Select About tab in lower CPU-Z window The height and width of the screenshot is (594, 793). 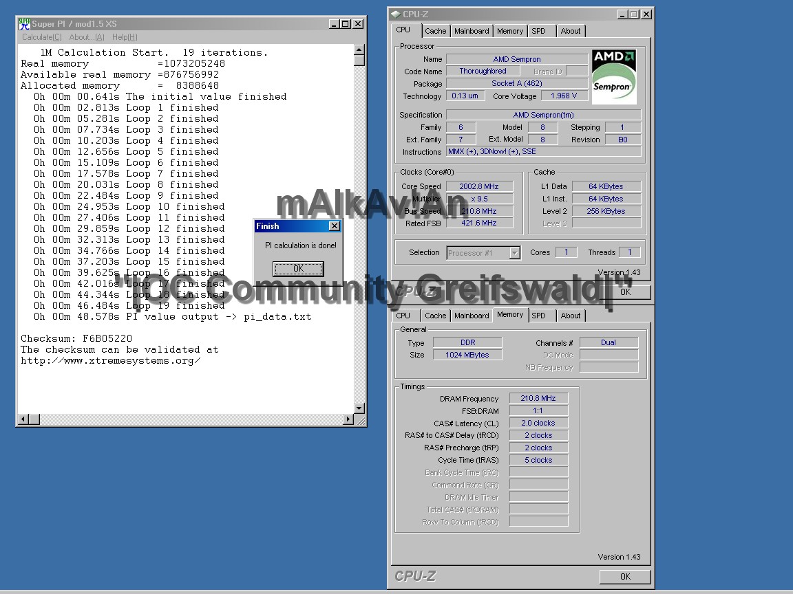(571, 315)
